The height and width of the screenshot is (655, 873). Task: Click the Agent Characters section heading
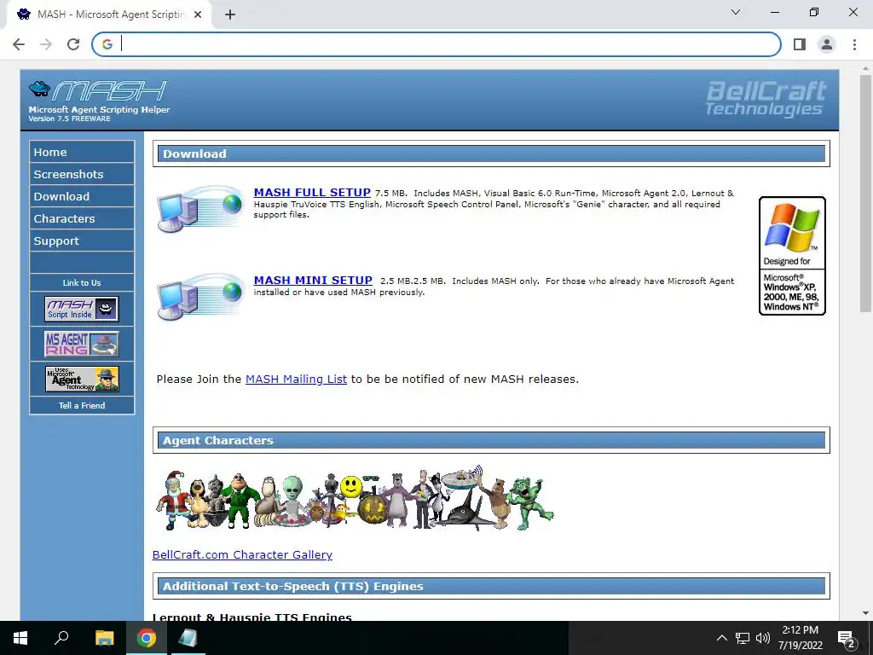(x=491, y=441)
